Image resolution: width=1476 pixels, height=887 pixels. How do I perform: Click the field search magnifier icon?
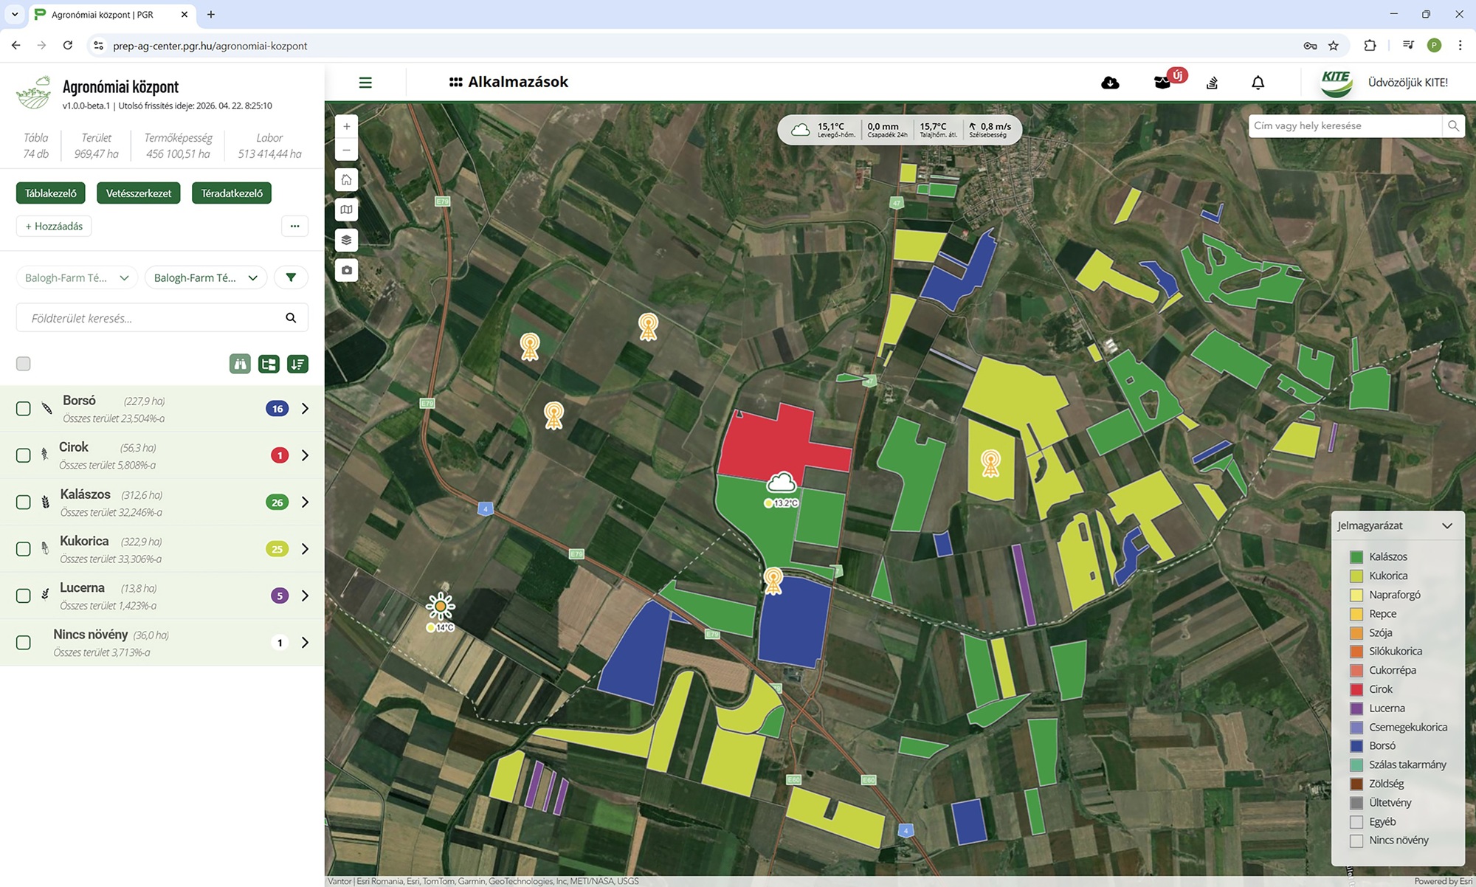[x=291, y=318]
